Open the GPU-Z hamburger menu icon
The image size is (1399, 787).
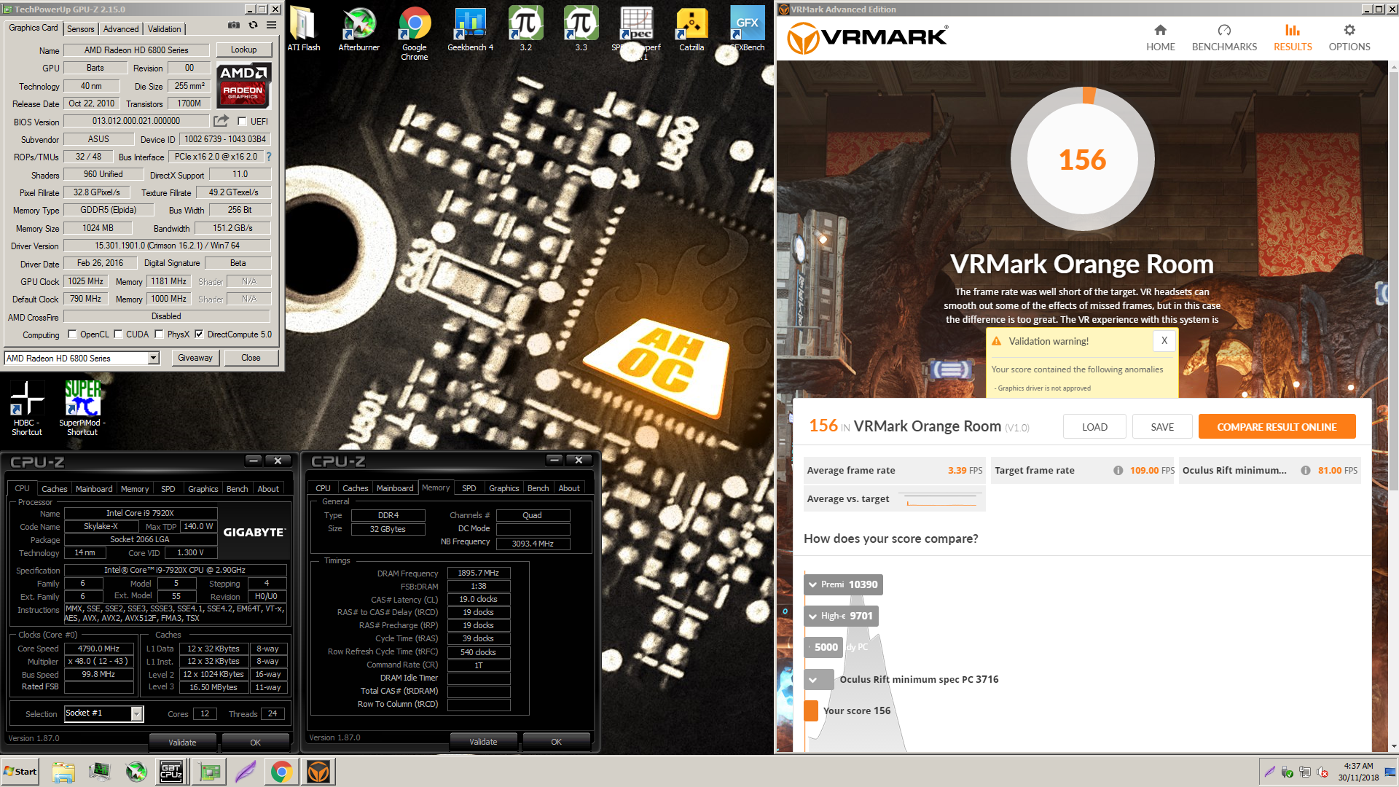tap(271, 25)
